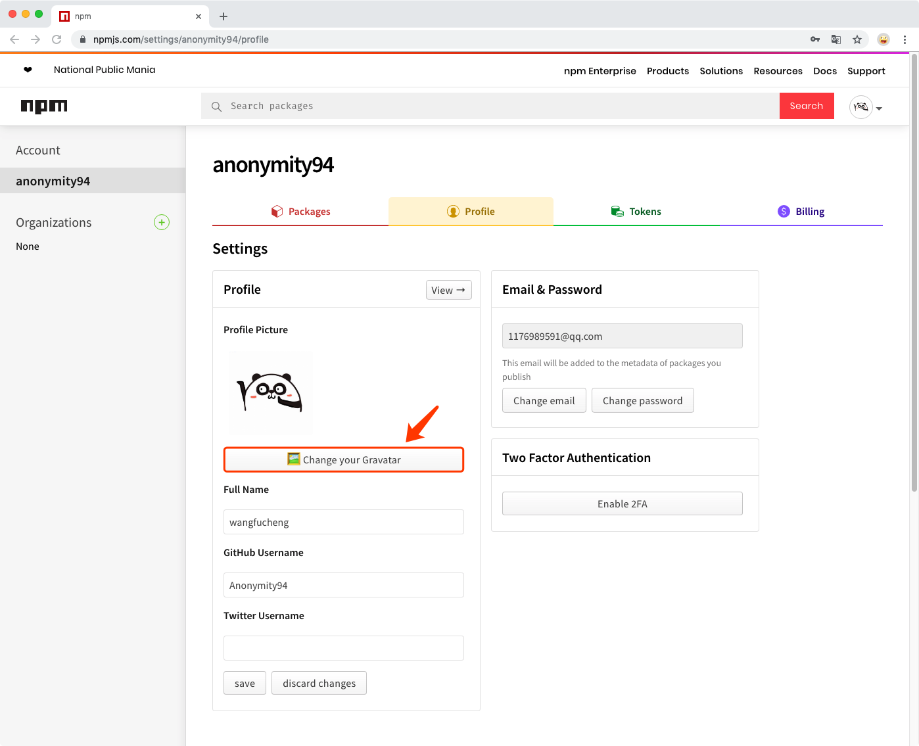Image resolution: width=919 pixels, height=746 pixels.
Task: Click the Email & Password heading
Action: pyautogui.click(x=552, y=289)
